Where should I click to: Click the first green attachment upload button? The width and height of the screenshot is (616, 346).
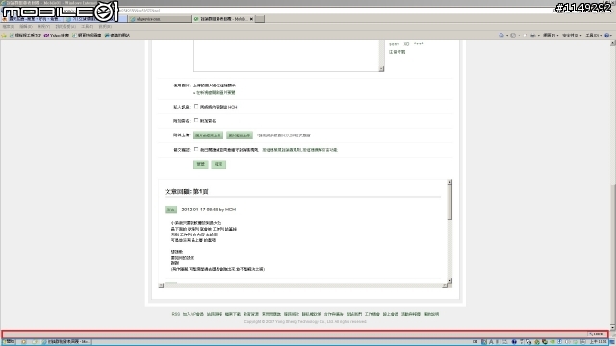(x=208, y=136)
